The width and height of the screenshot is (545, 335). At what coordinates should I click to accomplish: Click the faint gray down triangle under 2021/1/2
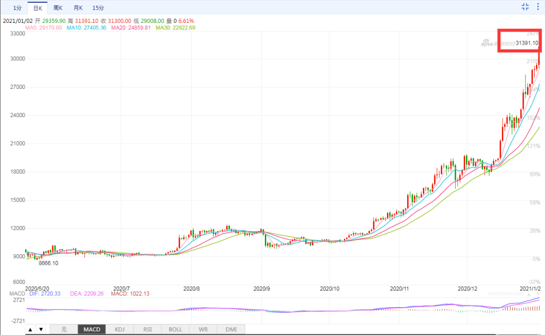[x=538, y=294]
